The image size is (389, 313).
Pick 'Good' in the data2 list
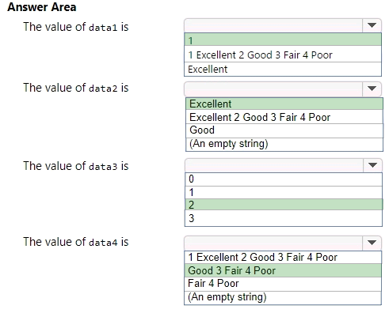(284, 130)
